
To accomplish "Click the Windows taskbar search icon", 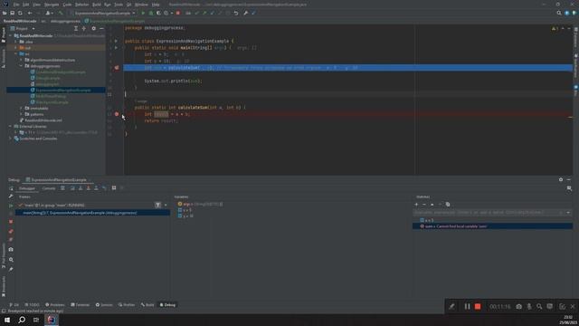I will [x=22, y=320].
